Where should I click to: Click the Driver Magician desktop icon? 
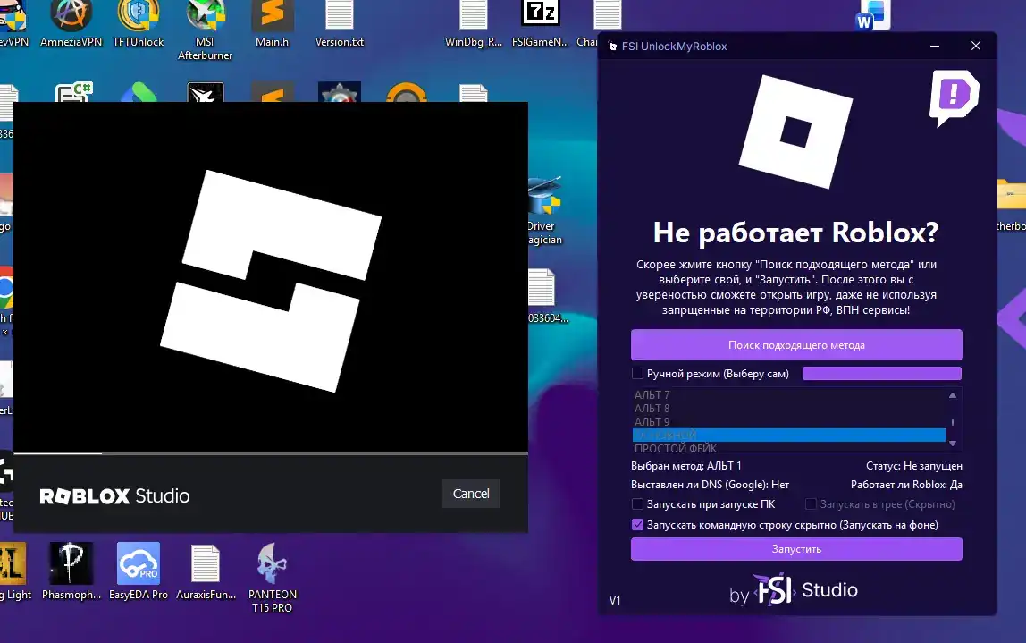pyautogui.click(x=544, y=209)
